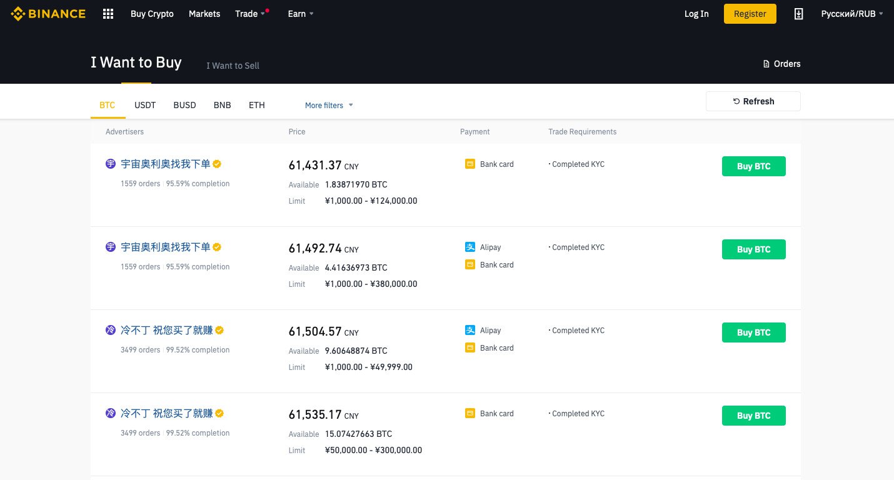Click Bank card icon in 61,492.74 row

[470, 265]
